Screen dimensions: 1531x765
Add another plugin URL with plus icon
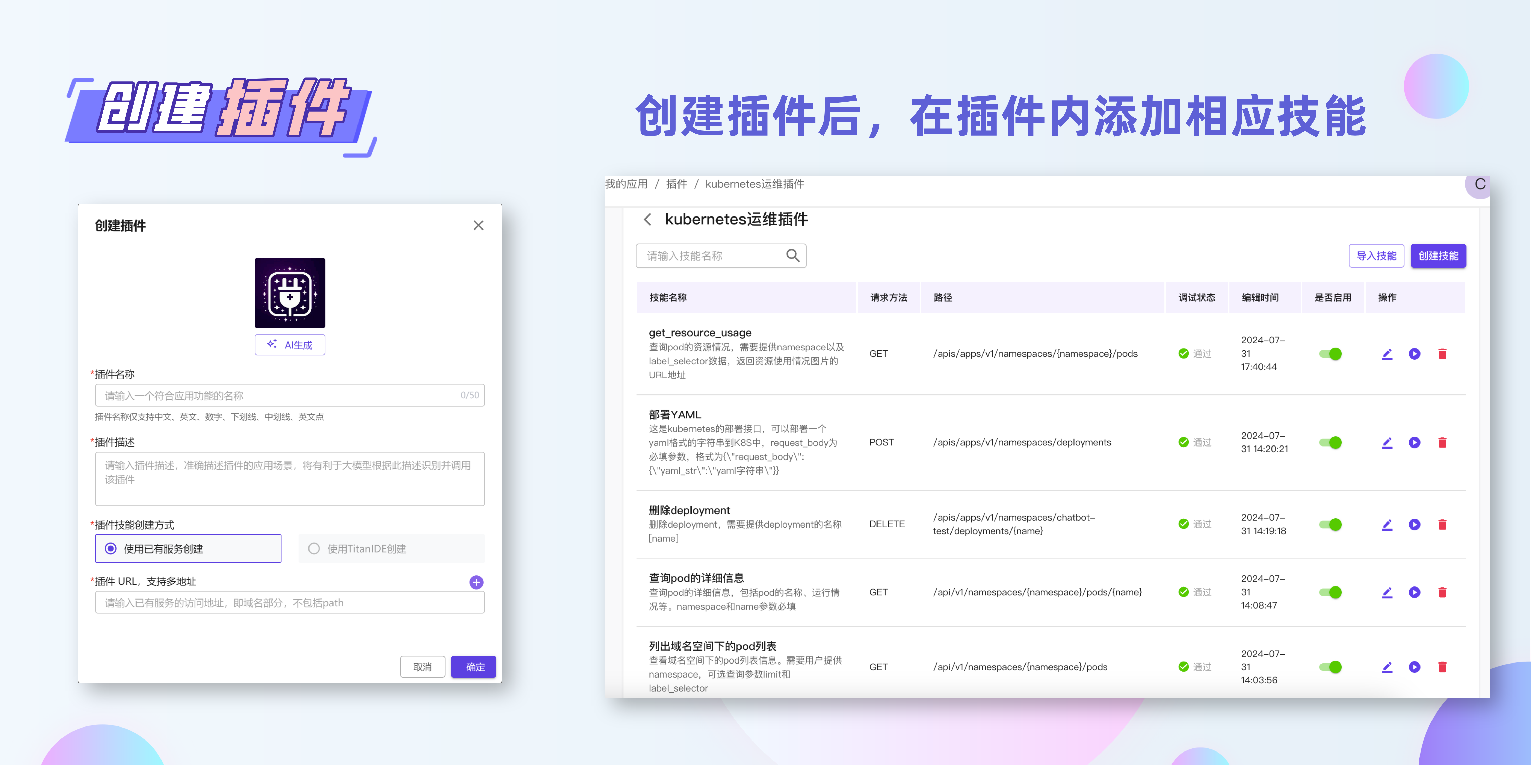click(476, 582)
